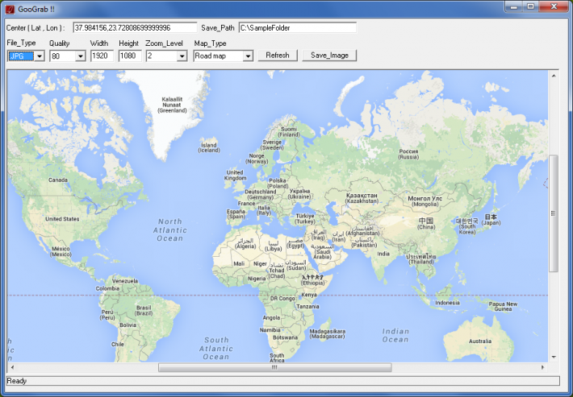Click the México (Mexico) label on map
This screenshot has width=573, height=397.
pos(61,251)
